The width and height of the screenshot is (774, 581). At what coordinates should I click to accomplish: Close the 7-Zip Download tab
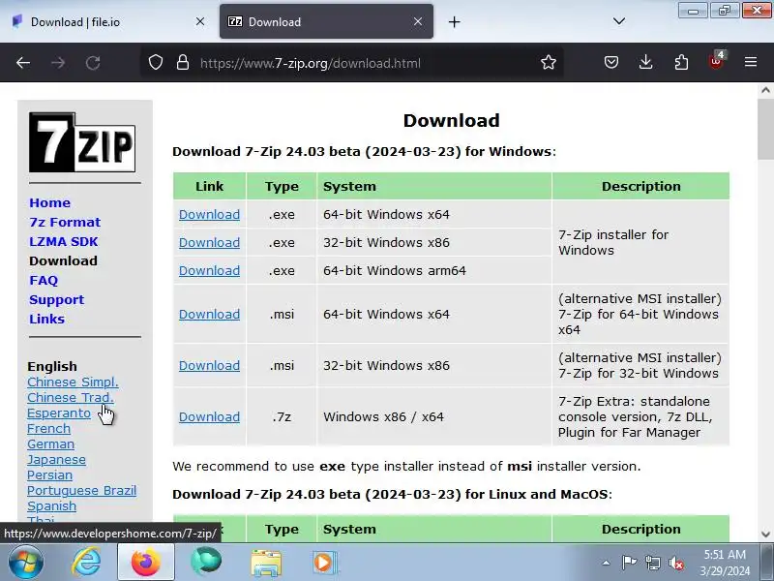[x=418, y=21]
